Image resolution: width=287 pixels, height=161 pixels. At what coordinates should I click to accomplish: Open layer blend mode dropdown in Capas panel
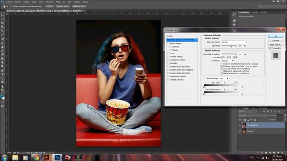(252, 115)
